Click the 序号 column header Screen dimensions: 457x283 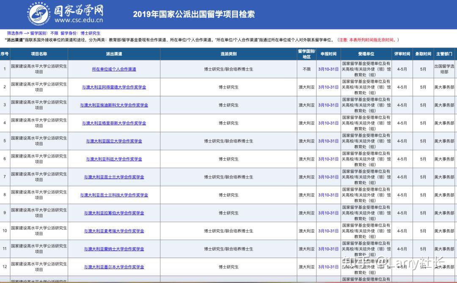coord(5,54)
